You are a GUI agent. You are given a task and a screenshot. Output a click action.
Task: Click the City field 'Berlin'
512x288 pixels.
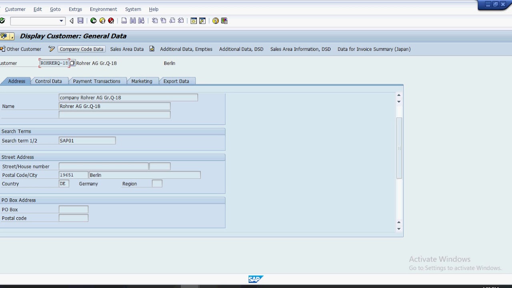pyautogui.click(x=144, y=175)
